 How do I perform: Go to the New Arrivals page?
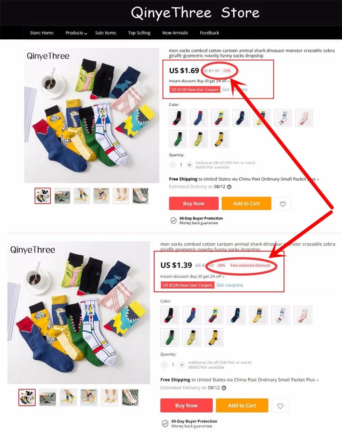(x=175, y=33)
